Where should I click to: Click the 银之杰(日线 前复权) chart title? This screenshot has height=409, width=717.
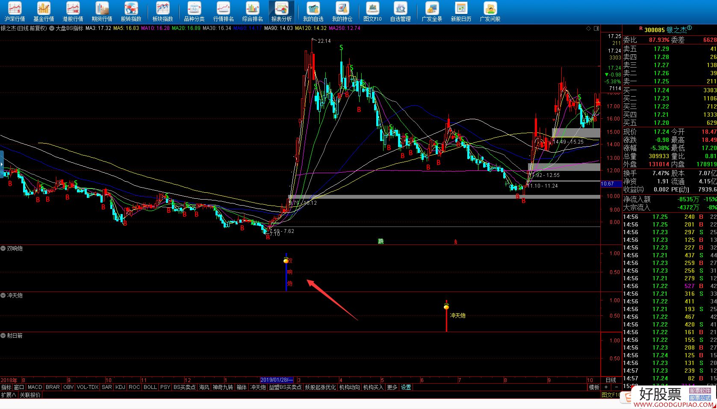24,28
